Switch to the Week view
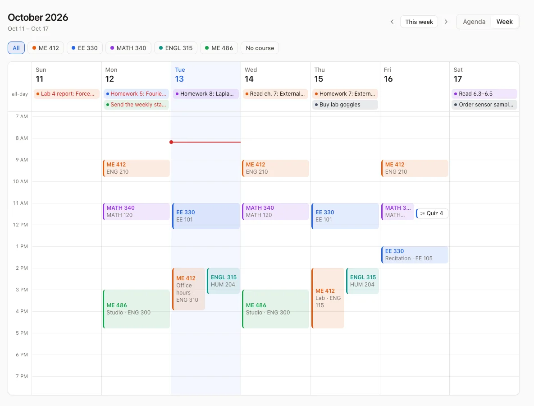Image resolution: width=534 pixels, height=406 pixels. tap(504, 22)
